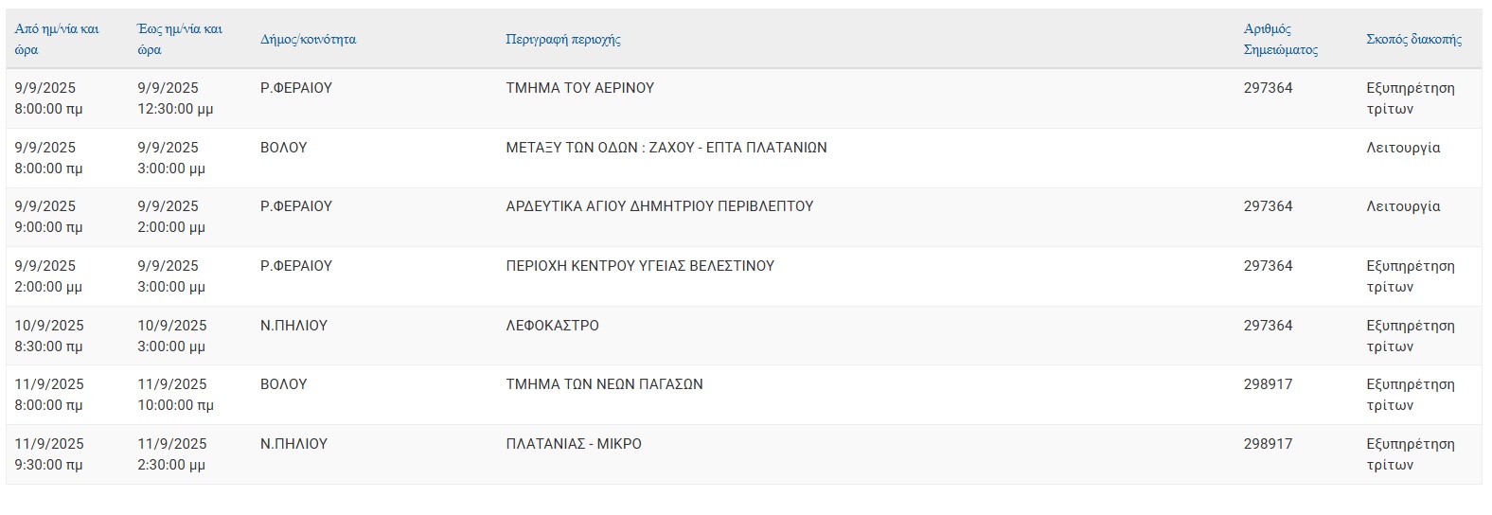1492x515 pixels.
Task: Select "ΑΡΔΕΥΤΙΚΑ ΑΓΙΟΥ ΔΗΜΗΤΡΙΟΥ ΠΕΡΙΒΛΕΠΤΟΥ" row description
Action: tap(660, 206)
